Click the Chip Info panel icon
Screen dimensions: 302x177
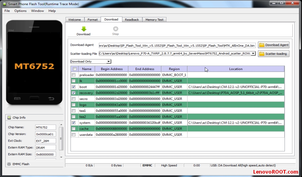[9, 117]
